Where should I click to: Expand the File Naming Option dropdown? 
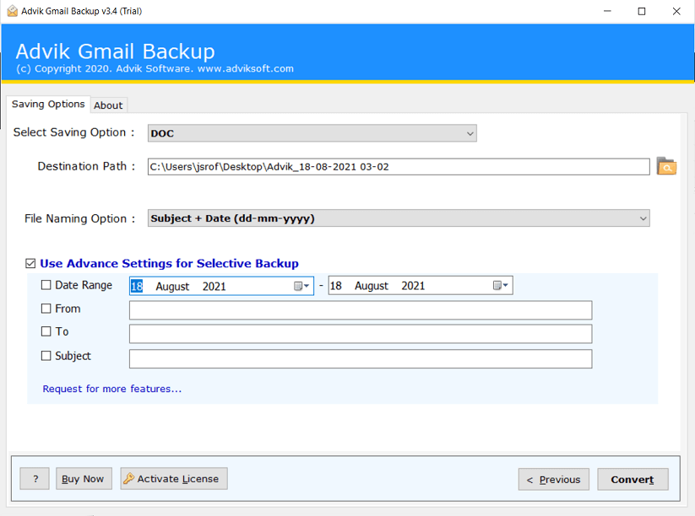point(399,218)
